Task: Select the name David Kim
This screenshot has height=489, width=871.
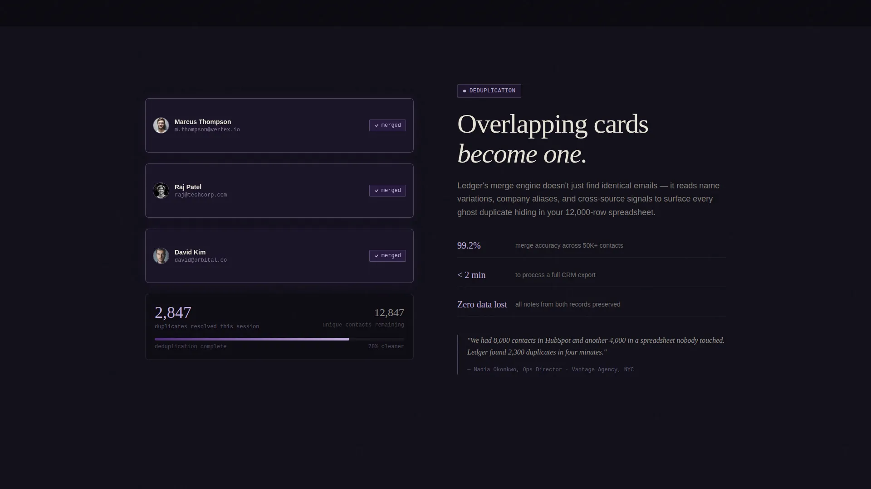Action: point(190,252)
